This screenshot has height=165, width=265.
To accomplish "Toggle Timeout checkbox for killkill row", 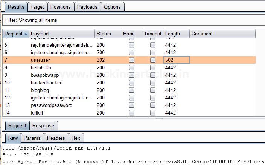I will click(153, 113).
